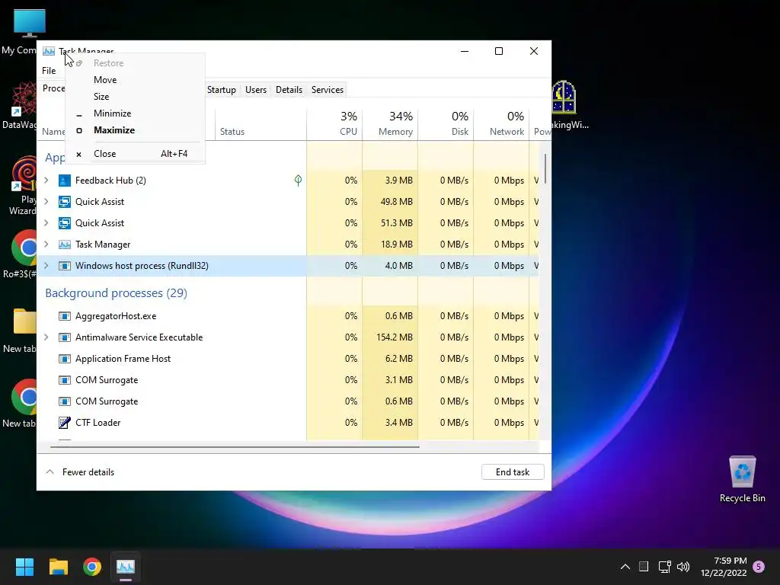Click the Application Frame Host icon
The width and height of the screenshot is (780, 585).
[65, 359]
